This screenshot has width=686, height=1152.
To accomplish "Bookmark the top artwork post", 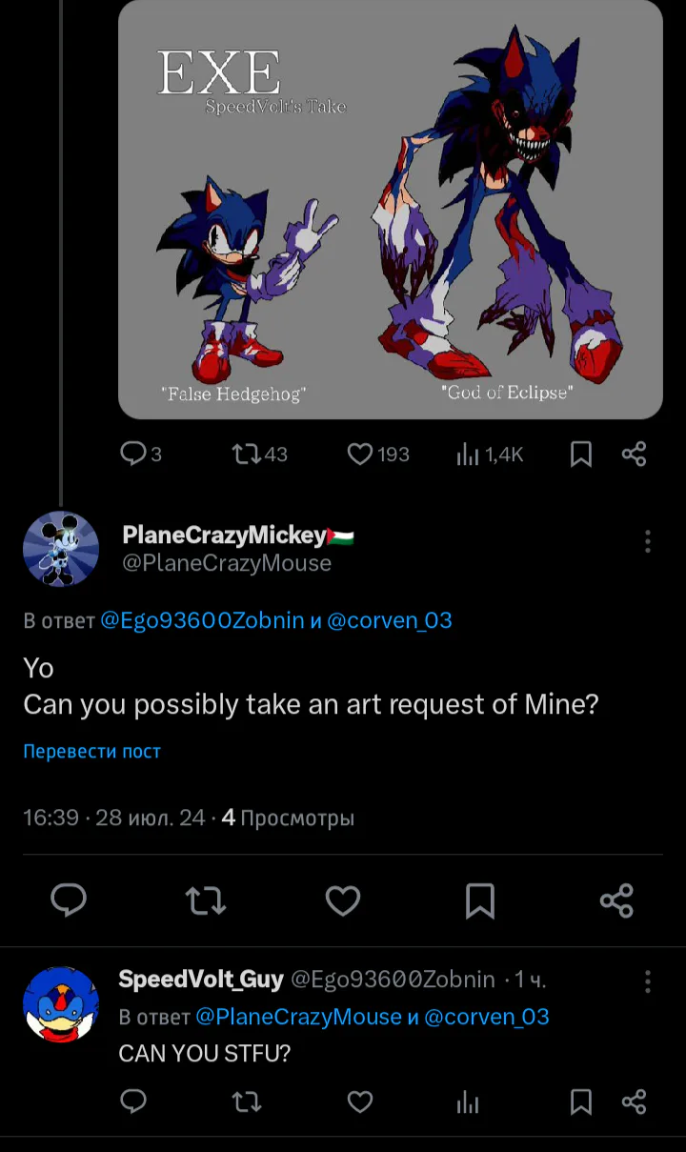I will 581,455.
